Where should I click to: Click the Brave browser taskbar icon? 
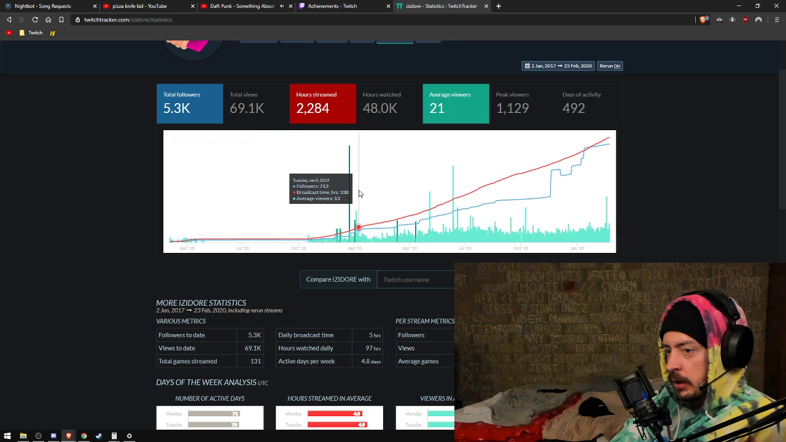(x=69, y=436)
